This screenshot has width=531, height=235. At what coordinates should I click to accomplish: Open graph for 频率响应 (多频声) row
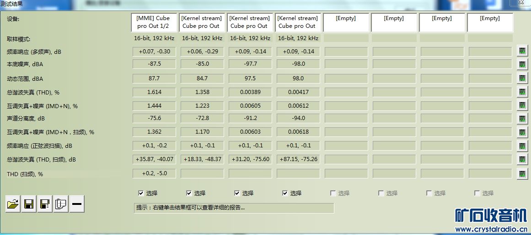click(x=522, y=51)
